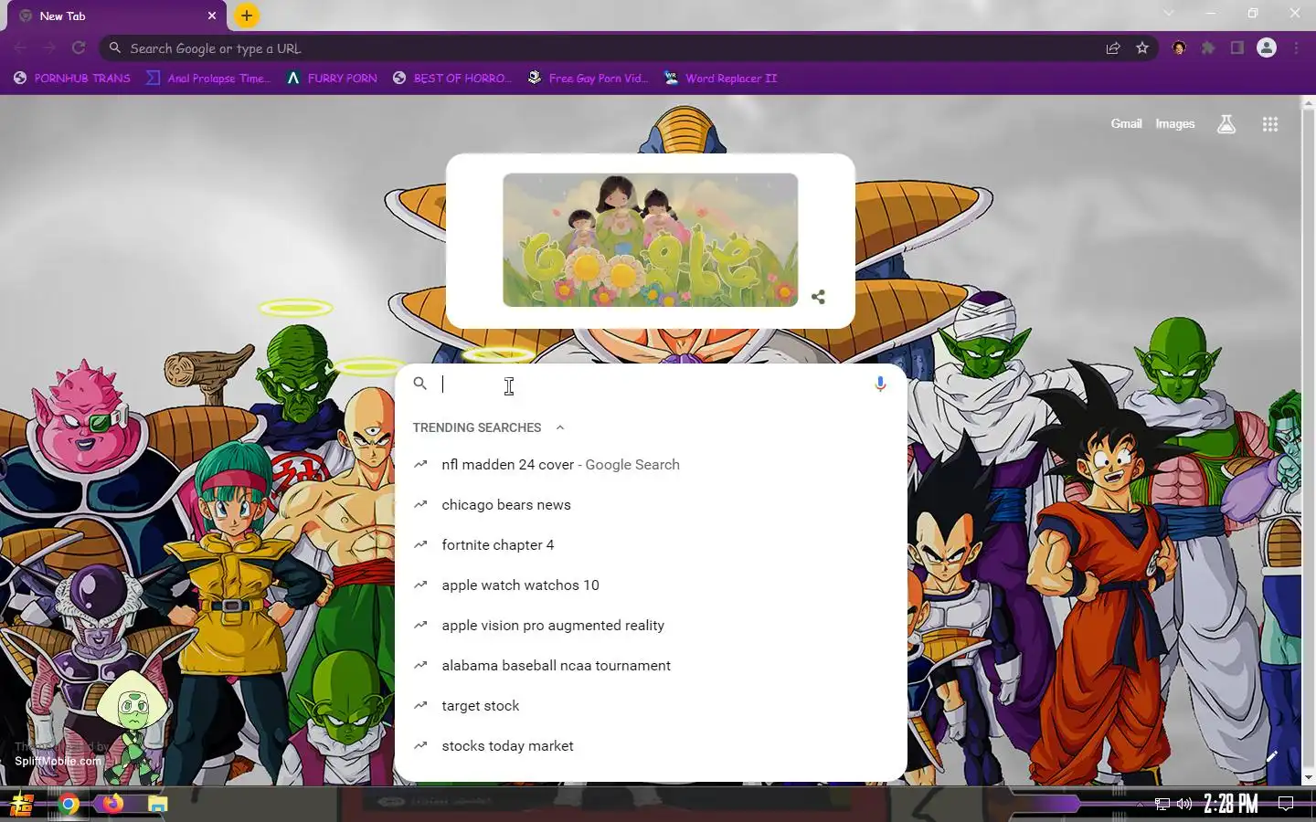Select the target stock suggestion
The width and height of the screenshot is (1316, 822).
(651, 706)
